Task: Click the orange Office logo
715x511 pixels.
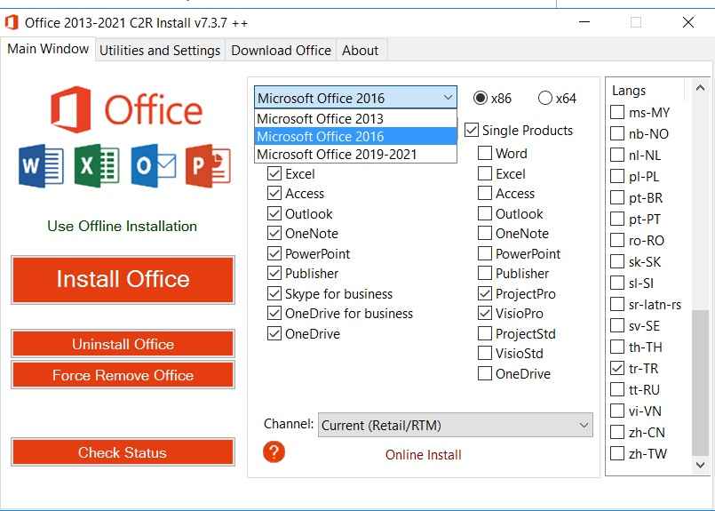Action: coord(70,110)
